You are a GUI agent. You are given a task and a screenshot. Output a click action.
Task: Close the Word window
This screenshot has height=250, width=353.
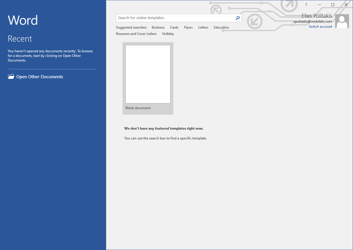point(346,5)
